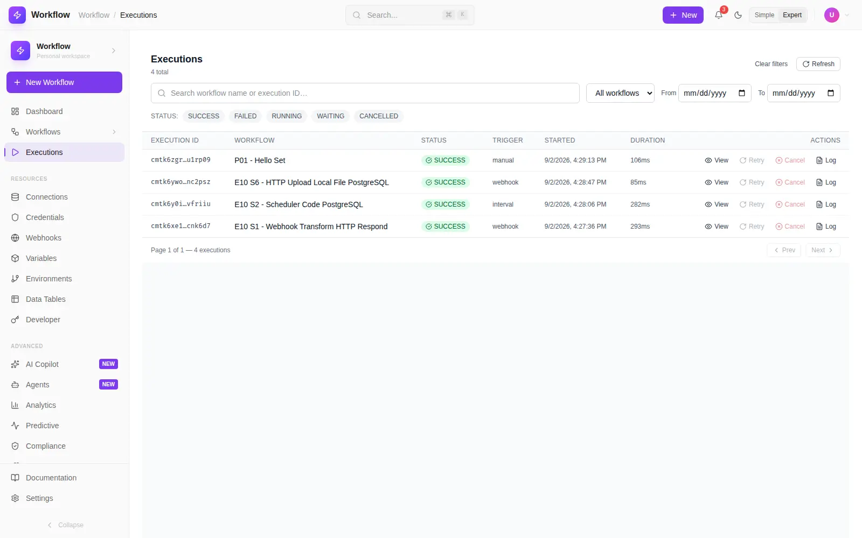
Task: Open the Variables section
Action: point(64,258)
